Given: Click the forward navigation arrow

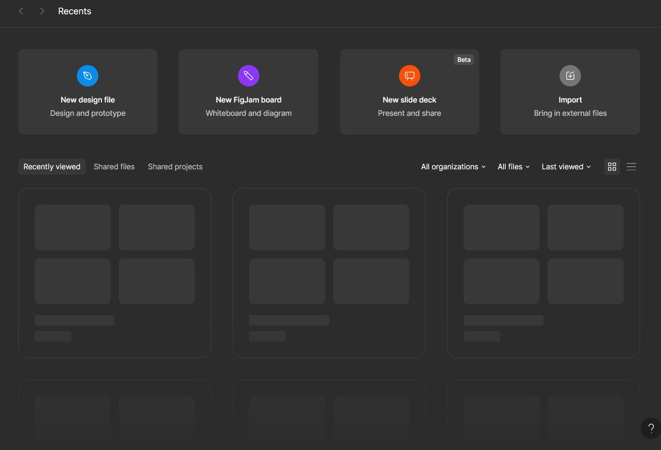Looking at the screenshot, I should [42, 11].
